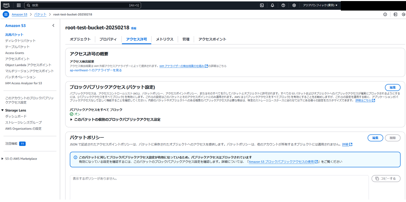Open このアカウントのブロックパブリックアクセス設定
Viewport: 406px width, 202px height.
29,100
